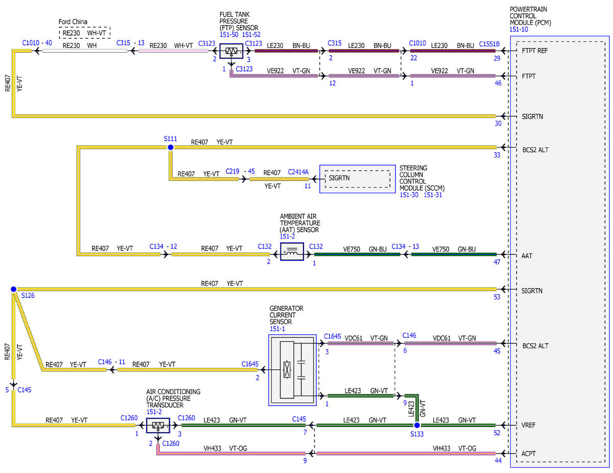Image resolution: width=613 pixels, height=473 pixels.
Task: Click the Ford China dashed option box
Action: tap(85, 33)
